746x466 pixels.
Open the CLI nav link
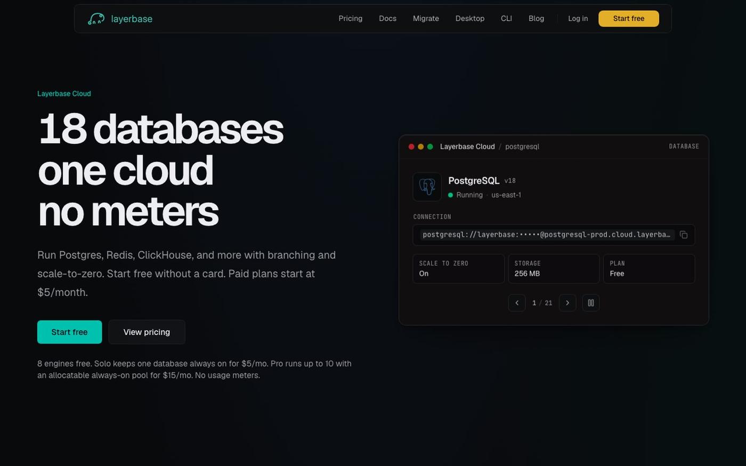506,19
